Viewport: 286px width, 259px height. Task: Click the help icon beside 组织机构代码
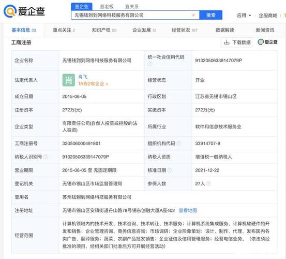pos(179,143)
